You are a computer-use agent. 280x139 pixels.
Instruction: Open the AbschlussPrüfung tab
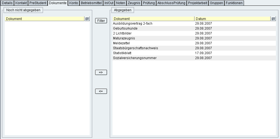pos(171,3)
